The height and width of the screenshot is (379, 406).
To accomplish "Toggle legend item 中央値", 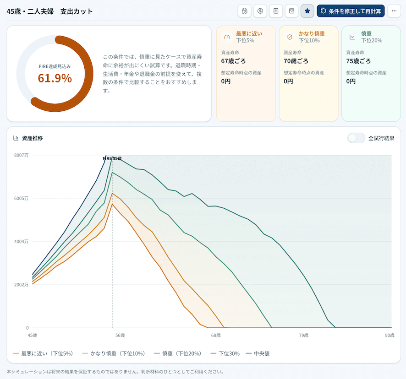I will [x=258, y=353].
